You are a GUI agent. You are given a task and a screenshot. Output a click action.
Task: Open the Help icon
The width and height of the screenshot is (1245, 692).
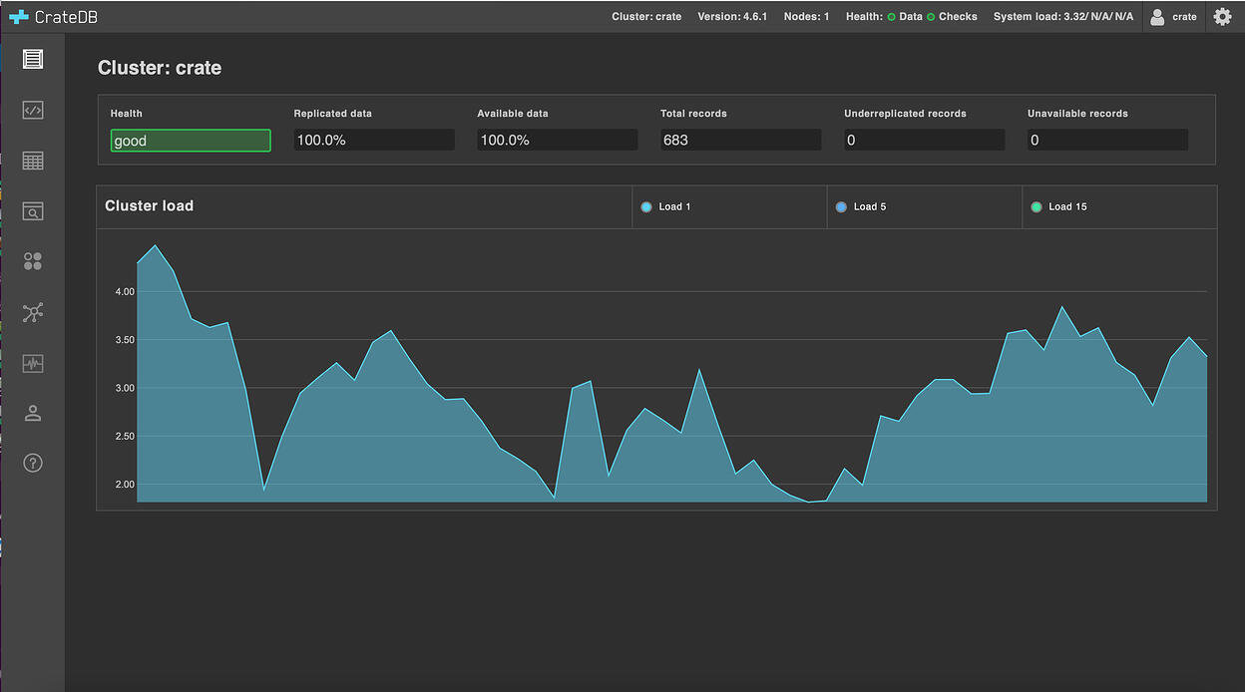pos(33,463)
